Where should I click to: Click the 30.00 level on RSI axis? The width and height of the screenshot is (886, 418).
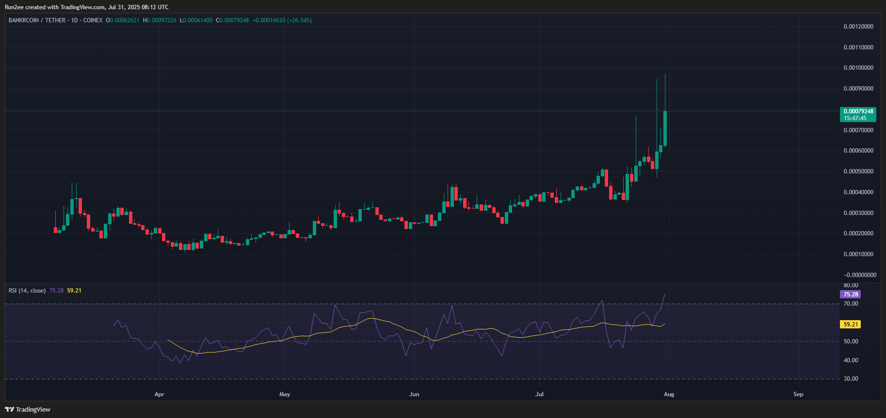[851, 379]
